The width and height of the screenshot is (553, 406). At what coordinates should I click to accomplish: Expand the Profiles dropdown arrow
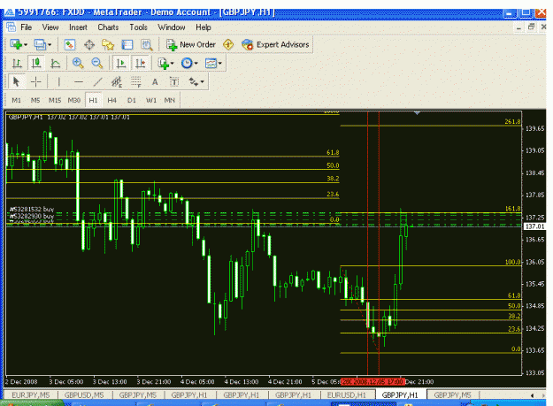50,45
